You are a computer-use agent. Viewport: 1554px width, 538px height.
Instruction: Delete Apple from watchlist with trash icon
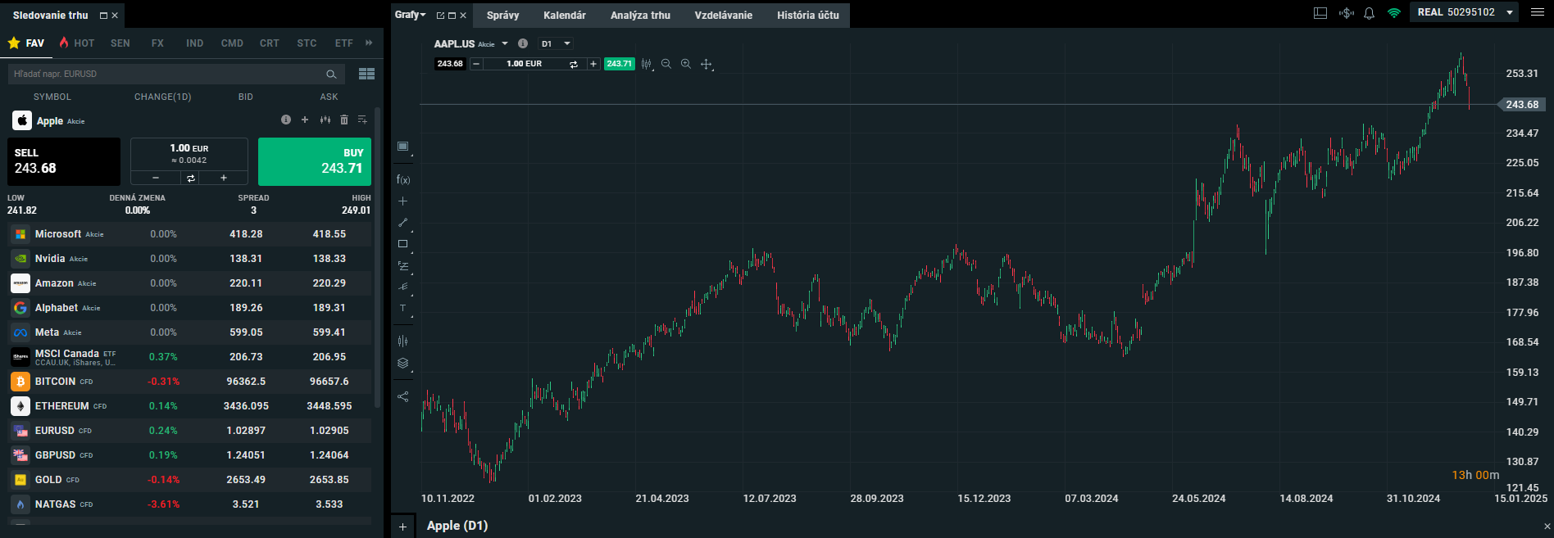pos(344,120)
